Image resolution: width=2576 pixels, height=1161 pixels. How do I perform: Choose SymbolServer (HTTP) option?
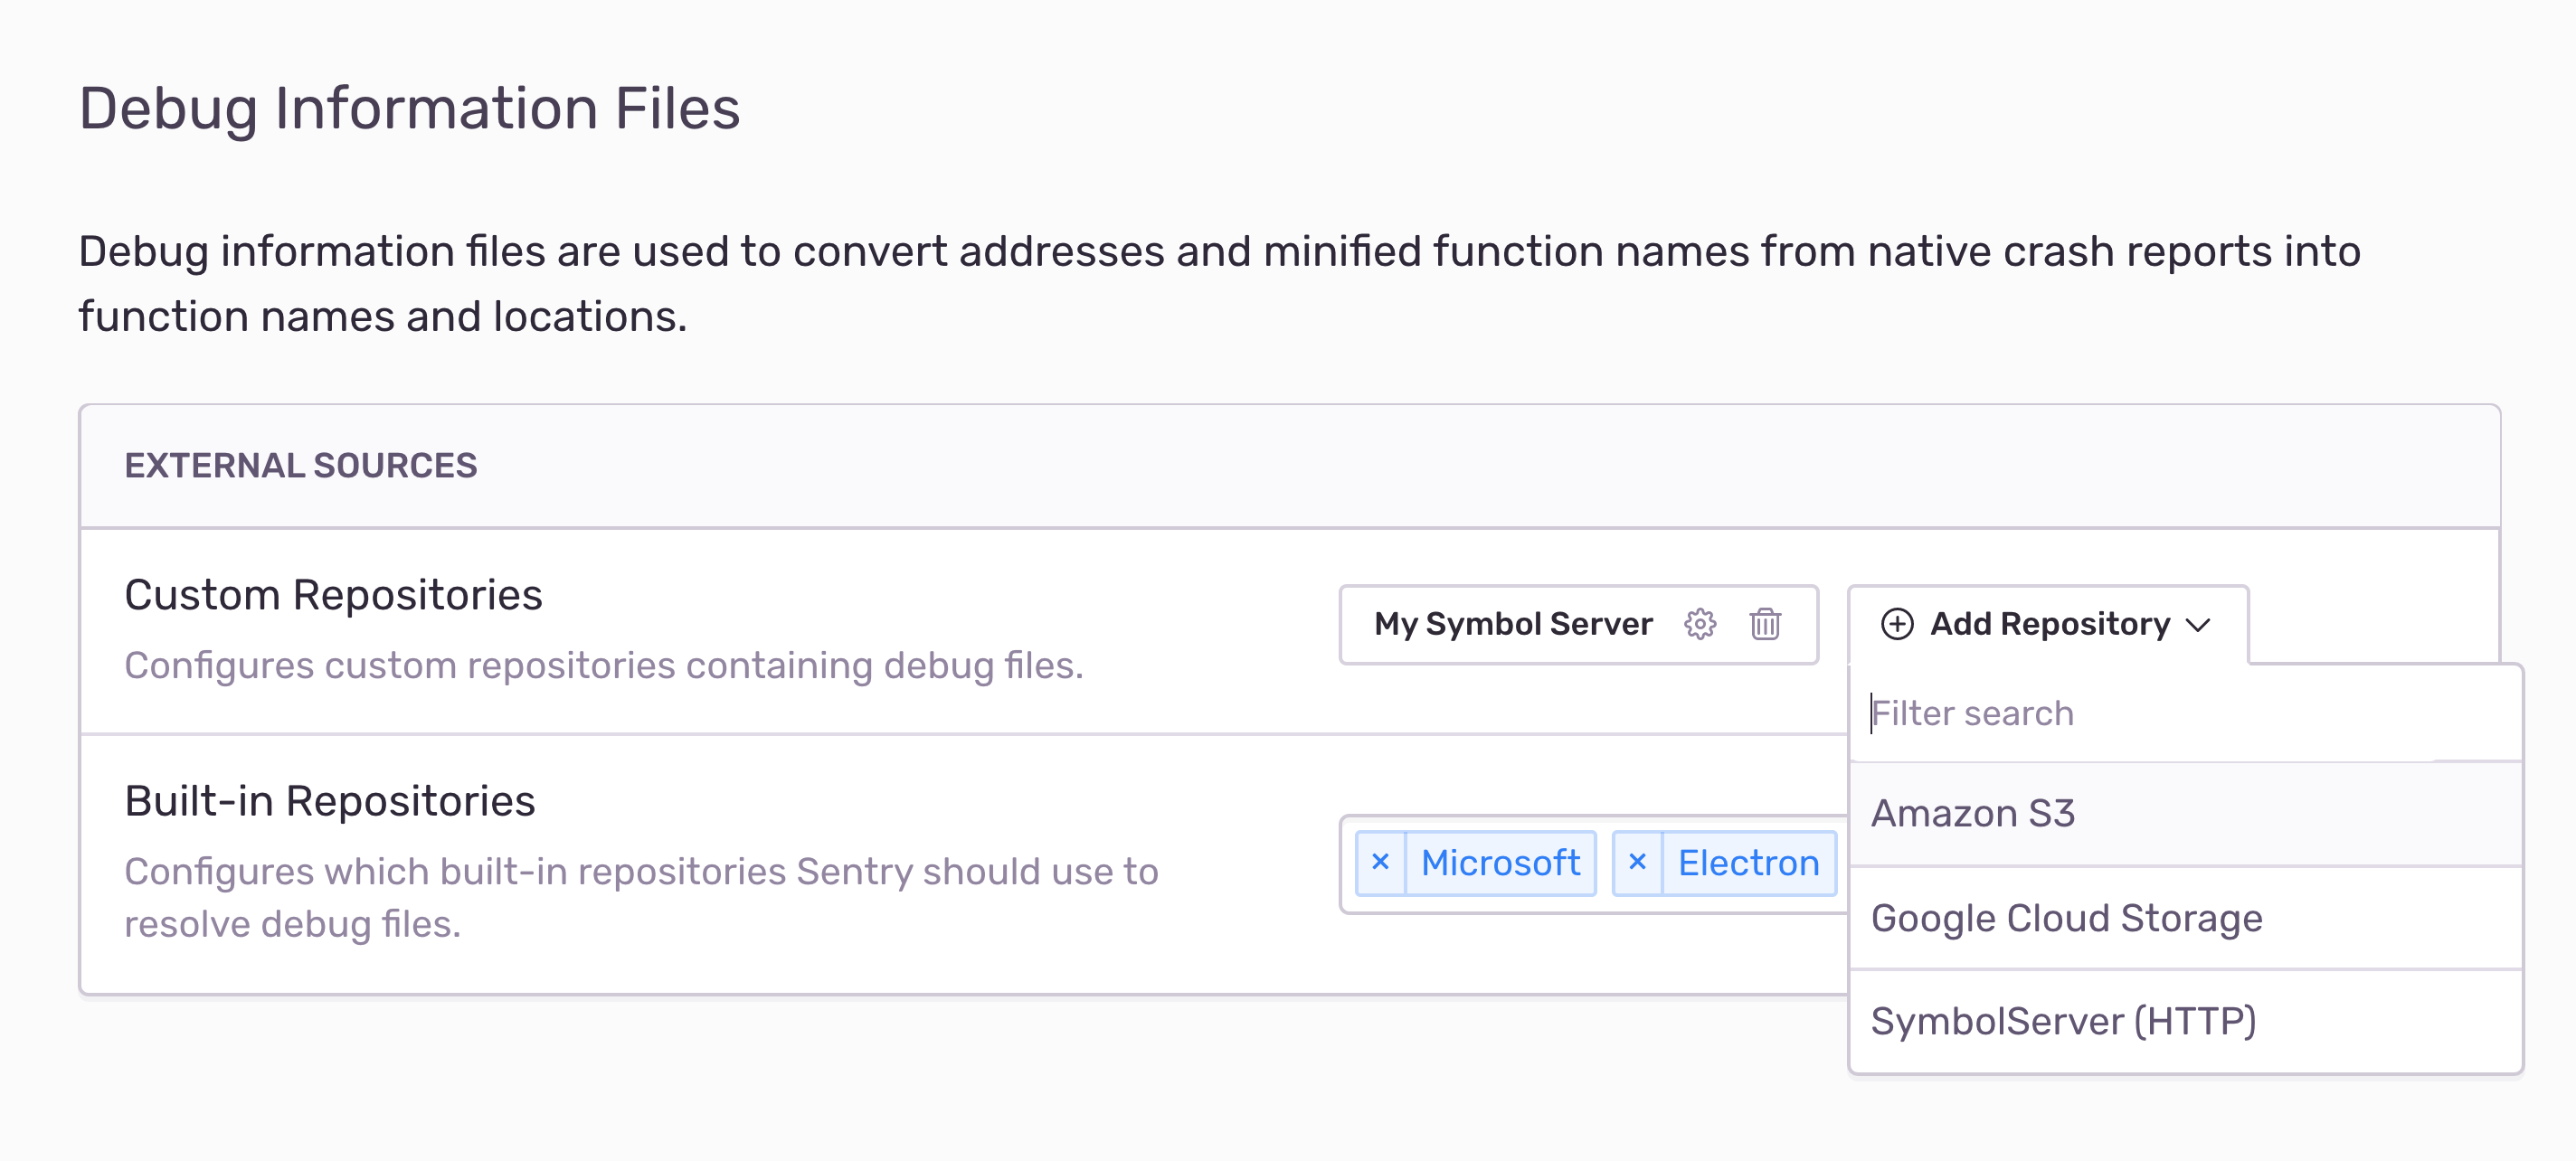click(x=2185, y=1021)
